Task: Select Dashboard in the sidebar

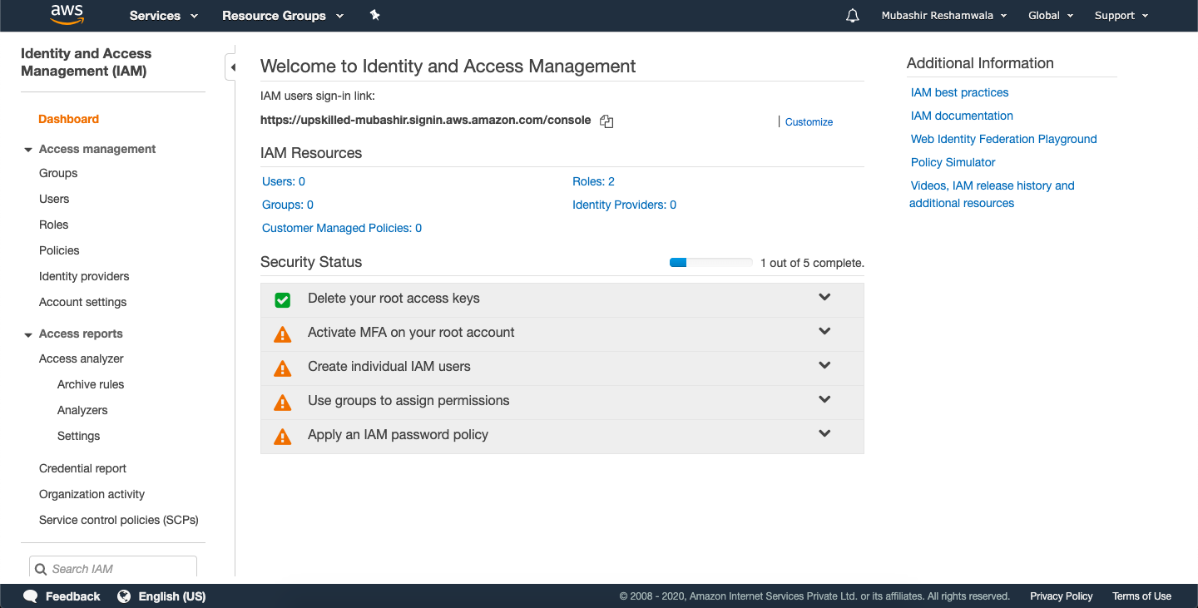Action: coord(68,119)
